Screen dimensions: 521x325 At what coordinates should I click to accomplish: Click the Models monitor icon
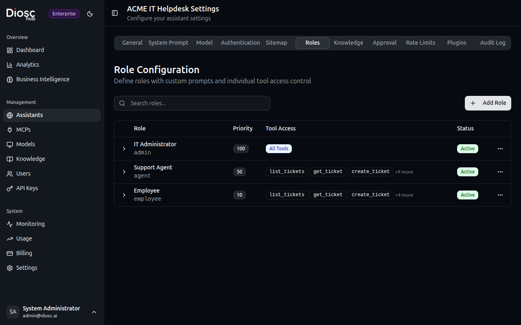coord(9,144)
